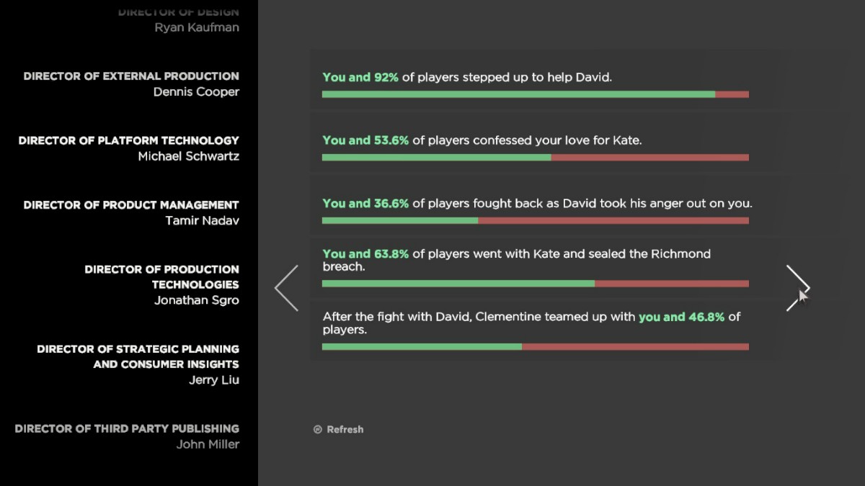Viewport: 865px width, 486px height.
Task: Click Jonathan Sgro credit name
Action: click(196, 300)
